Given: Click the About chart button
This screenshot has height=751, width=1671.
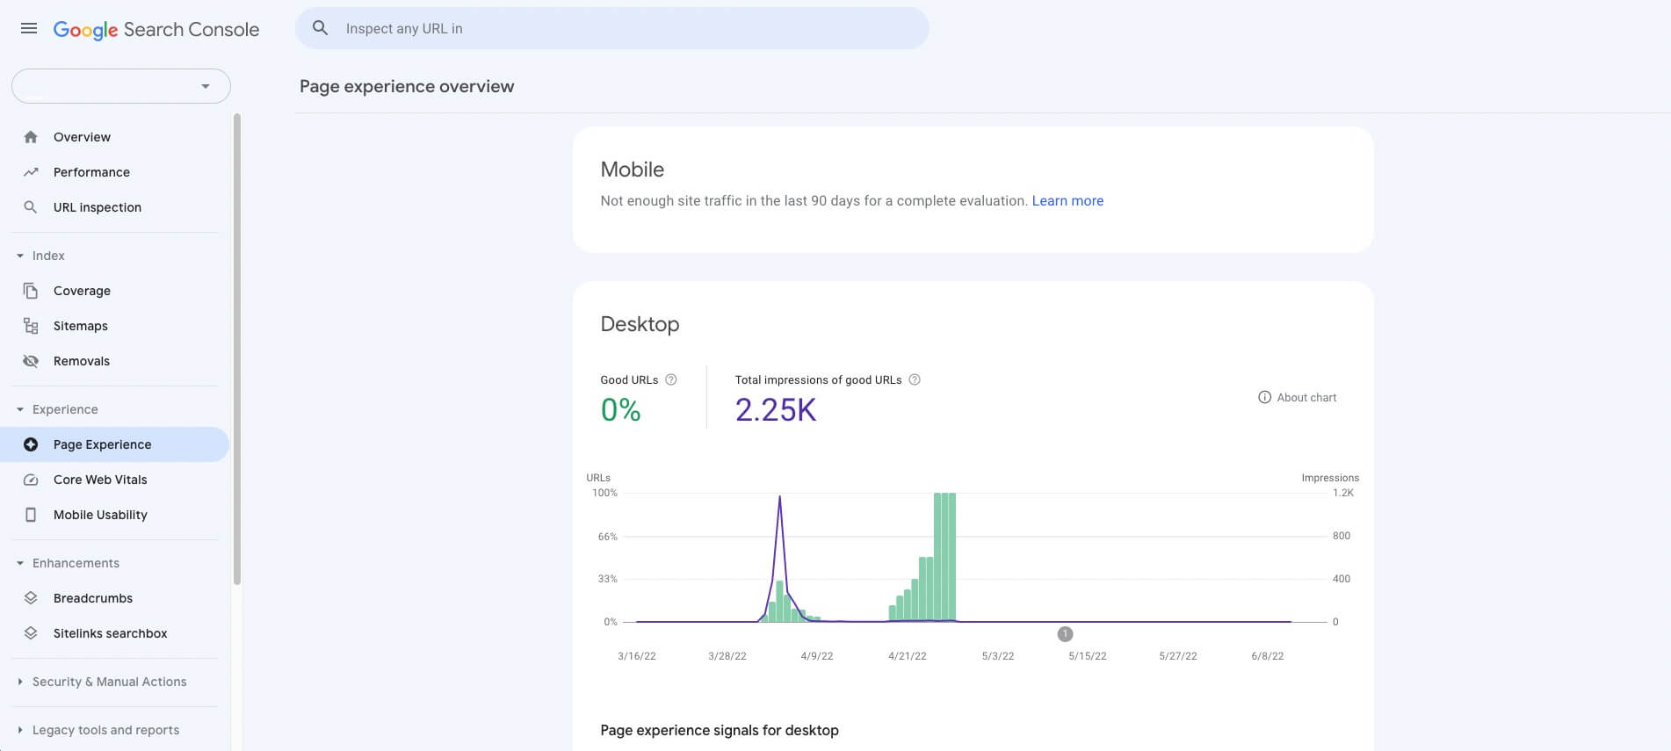Looking at the screenshot, I should pyautogui.click(x=1298, y=397).
